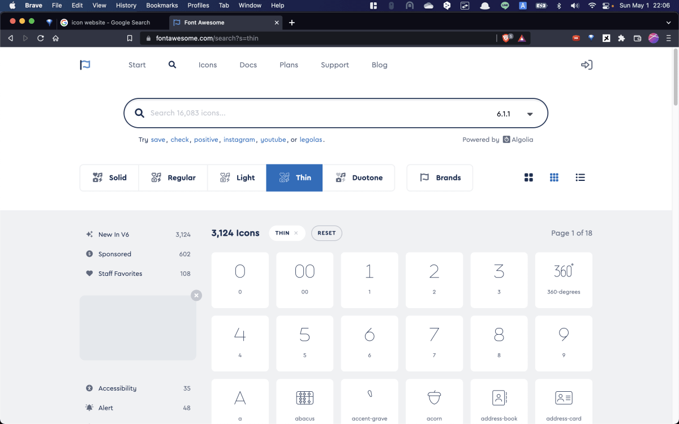The image size is (679, 424).
Task: Open the Blog nav link
Action: (380, 65)
